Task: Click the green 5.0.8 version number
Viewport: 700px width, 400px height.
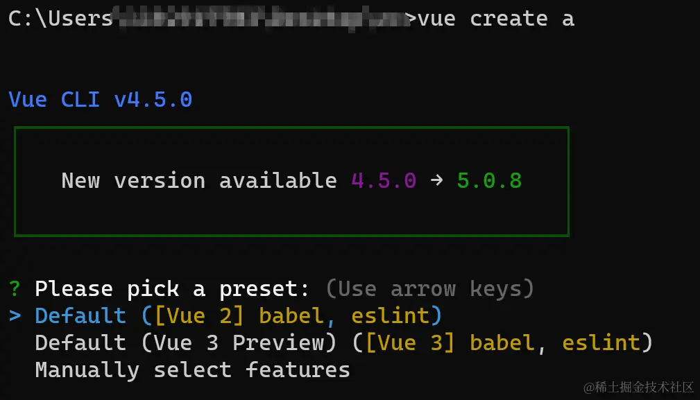Action: 489,181
